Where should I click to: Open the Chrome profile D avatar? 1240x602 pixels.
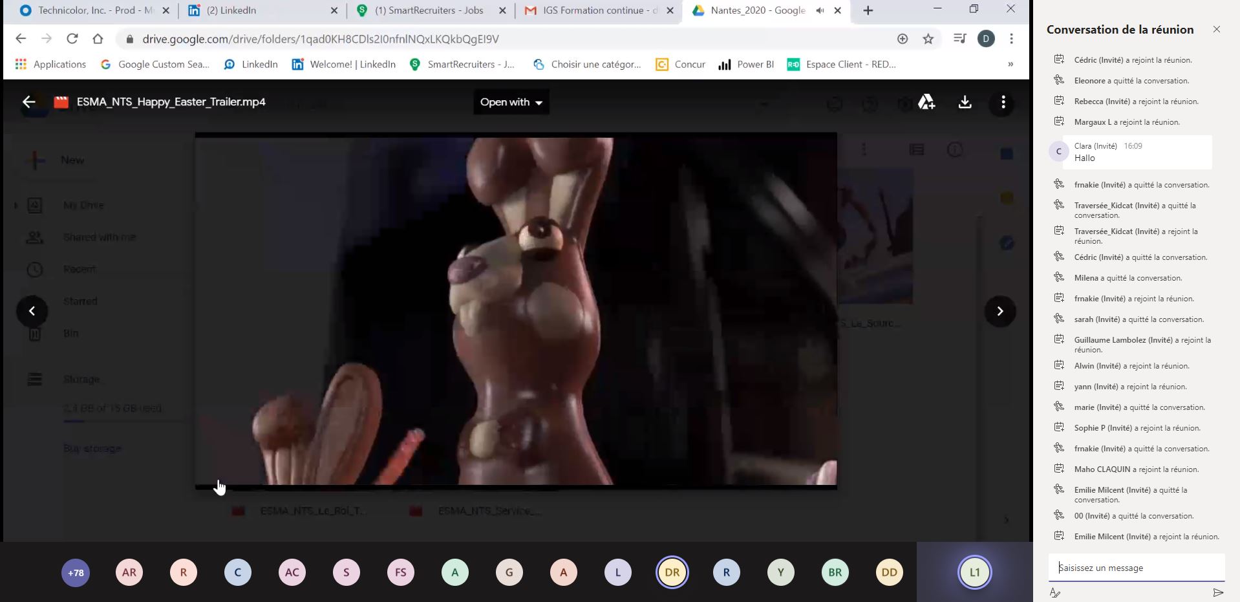click(986, 39)
